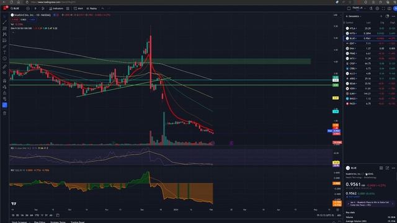Open watchlist more options menu
Image resolution: width=397 pixels, height=223 pixels.
393,16
